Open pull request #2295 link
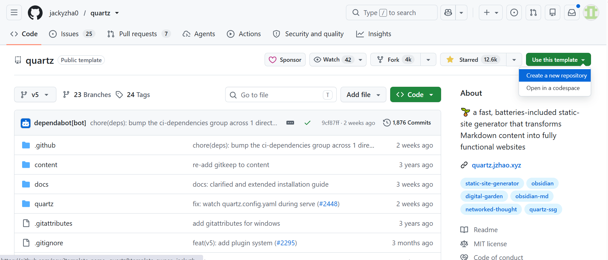Image resolution: width=608 pixels, height=260 pixels. coord(286,243)
